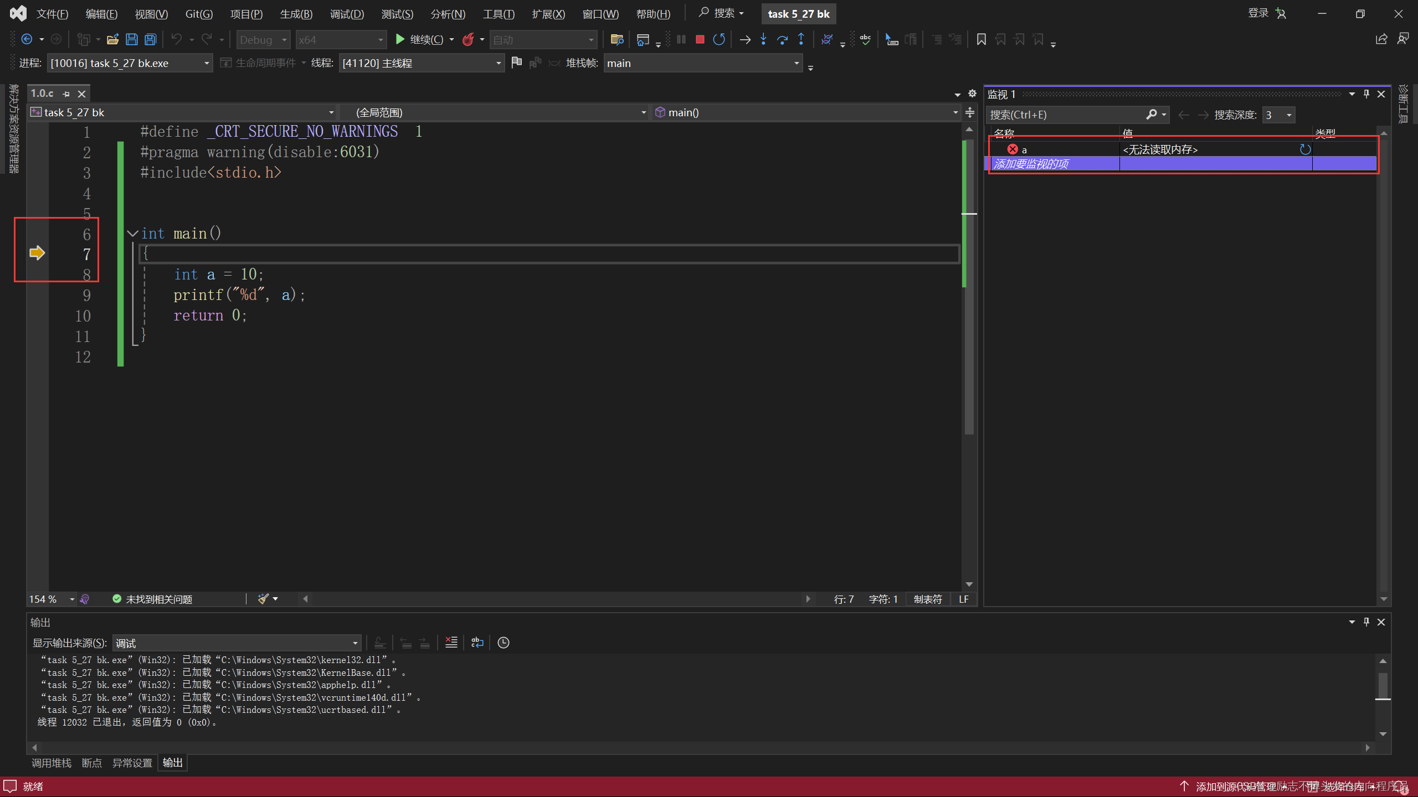Viewport: 1418px width, 797px height.
Task: Click the split editor icon above the scrollbar
Action: pyautogui.click(x=970, y=112)
